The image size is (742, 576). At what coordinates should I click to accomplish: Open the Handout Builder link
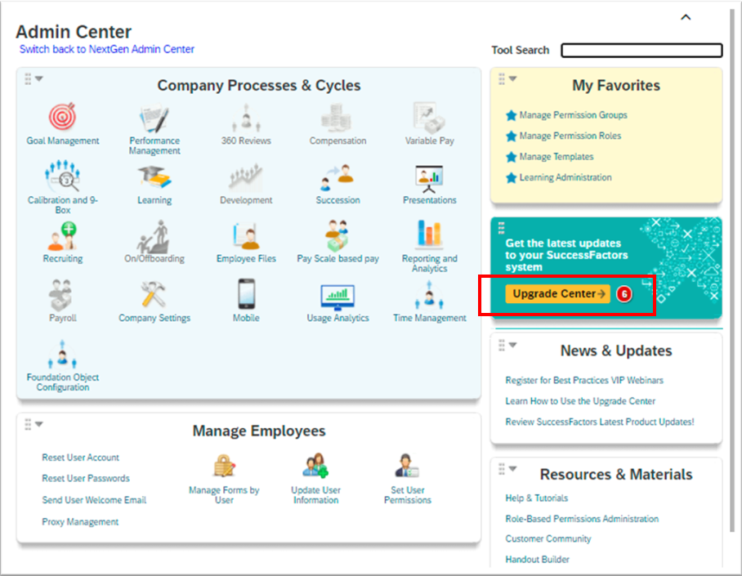(537, 560)
